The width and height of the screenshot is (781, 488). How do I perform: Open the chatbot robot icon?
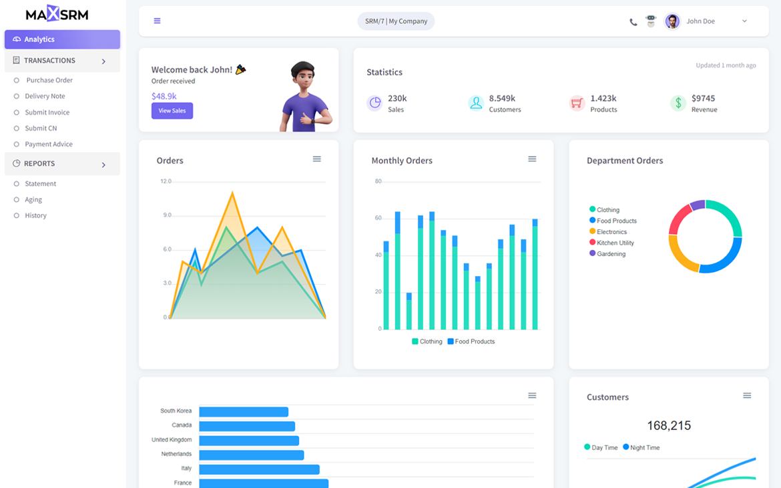(652, 21)
